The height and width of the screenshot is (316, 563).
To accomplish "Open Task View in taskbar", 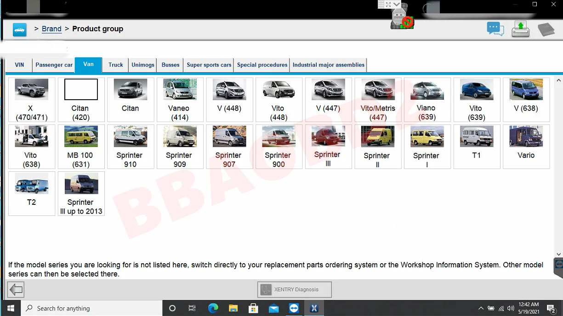I will (x=192, y=308).
